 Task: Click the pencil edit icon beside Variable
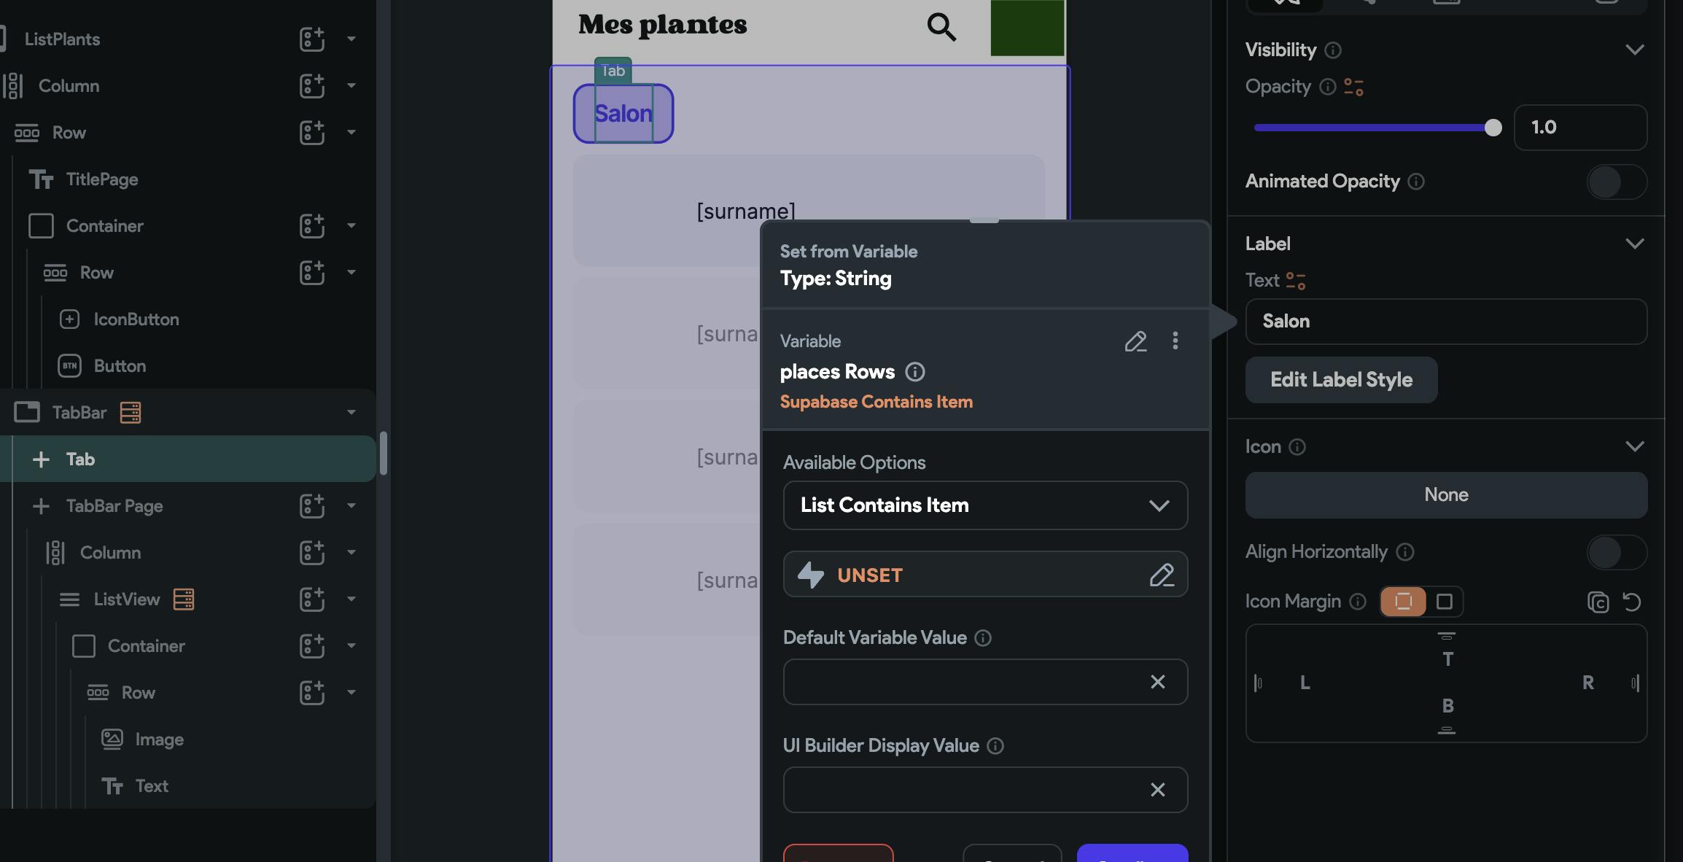coord(1135,341)
